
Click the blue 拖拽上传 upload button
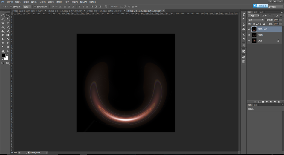click(x=259, y=6)
